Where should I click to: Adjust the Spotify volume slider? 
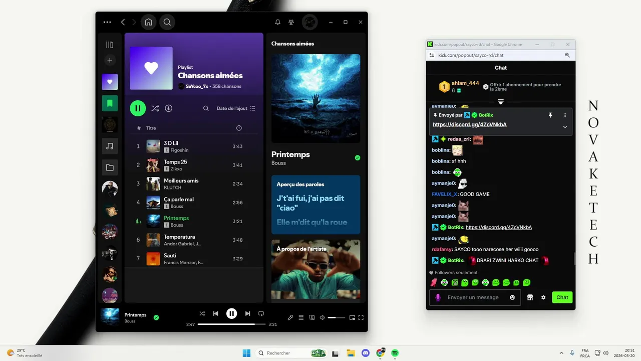pos(337,317)
